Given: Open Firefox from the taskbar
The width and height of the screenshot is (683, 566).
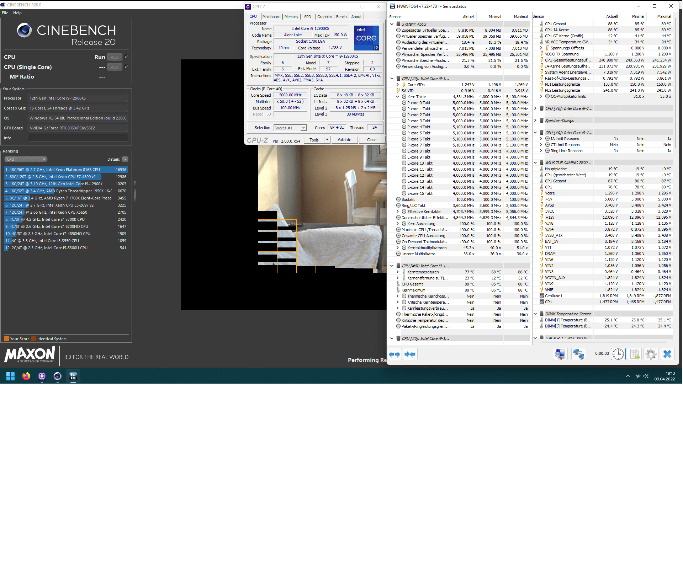Looking at the screenshot, I should (x=26, y=376).
